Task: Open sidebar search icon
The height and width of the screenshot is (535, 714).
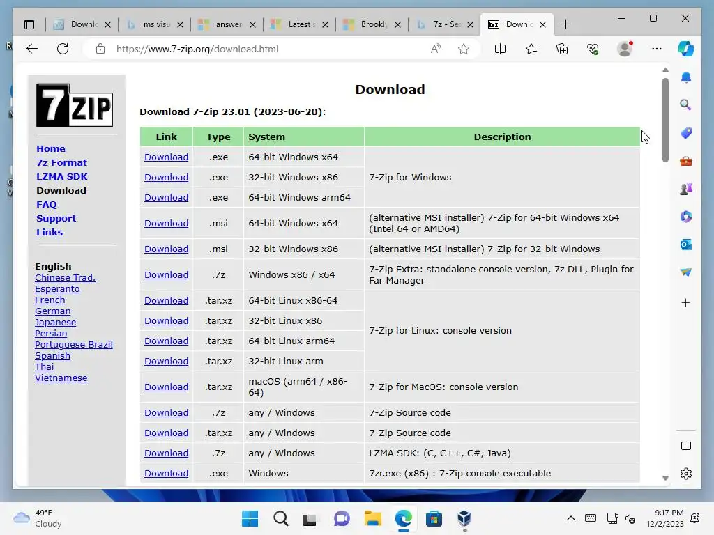Action: coord(686,104)
